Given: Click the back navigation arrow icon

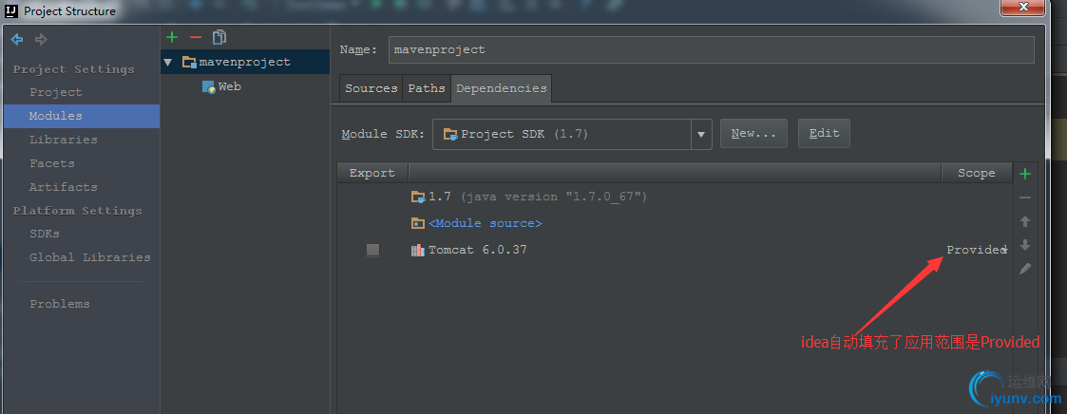Looking at the screenshot, I should 17,40.
